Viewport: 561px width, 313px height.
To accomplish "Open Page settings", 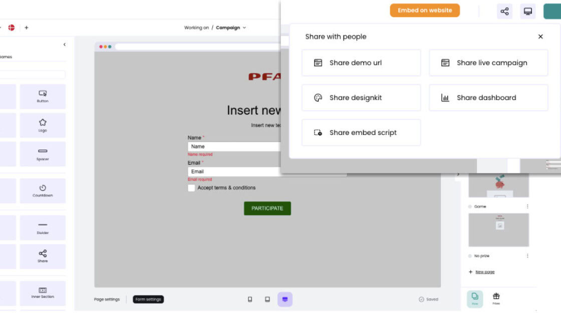I will click(x=107, y=299).
